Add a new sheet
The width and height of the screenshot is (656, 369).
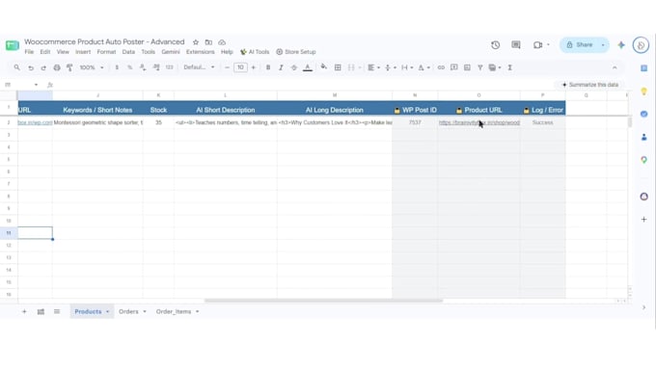point(24,311)
